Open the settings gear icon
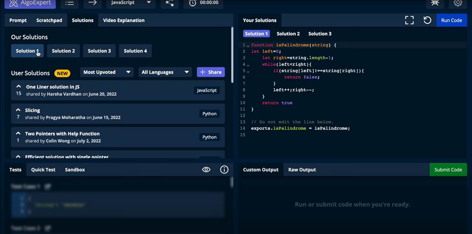Viewport: 472px width, 234px height. click(x=457, y=4)
